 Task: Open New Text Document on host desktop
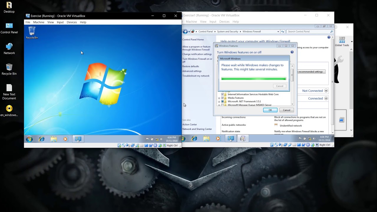pyautogui.click(x=9, y=92)
